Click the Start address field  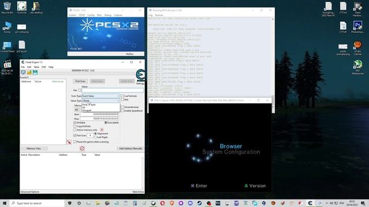pyautogui.click(x=99, y=114)
